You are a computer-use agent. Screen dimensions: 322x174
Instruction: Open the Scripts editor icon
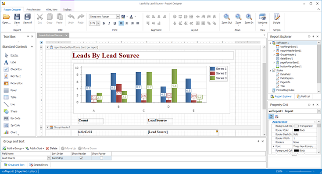click(277, 17)
